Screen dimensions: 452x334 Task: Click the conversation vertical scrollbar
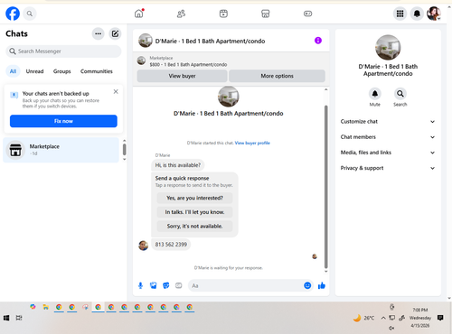tap(325, 187)
